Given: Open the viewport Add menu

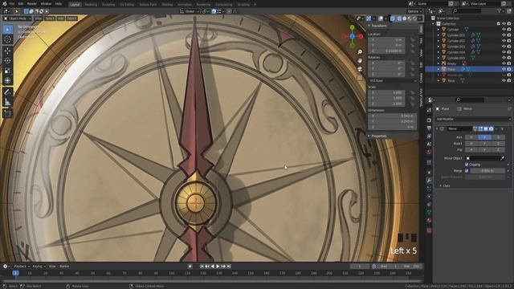Looking at the screenshot, I should (61, 18).
